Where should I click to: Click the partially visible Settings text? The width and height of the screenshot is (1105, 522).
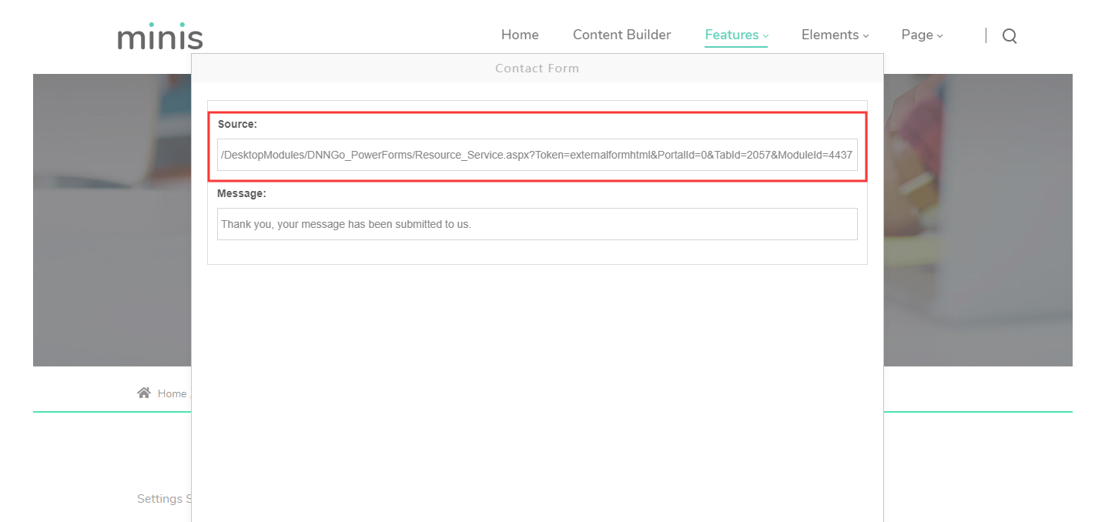163,499
